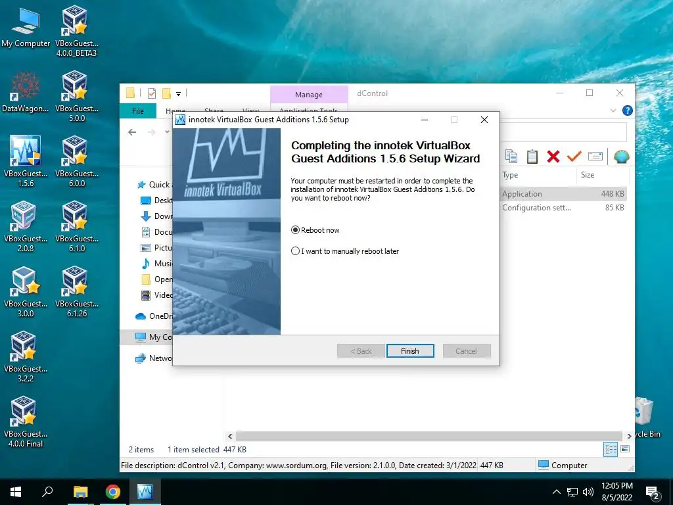Open the quick access toolbar dropdown arrow
Screen dimensions: 673x505
click(178, 93)
